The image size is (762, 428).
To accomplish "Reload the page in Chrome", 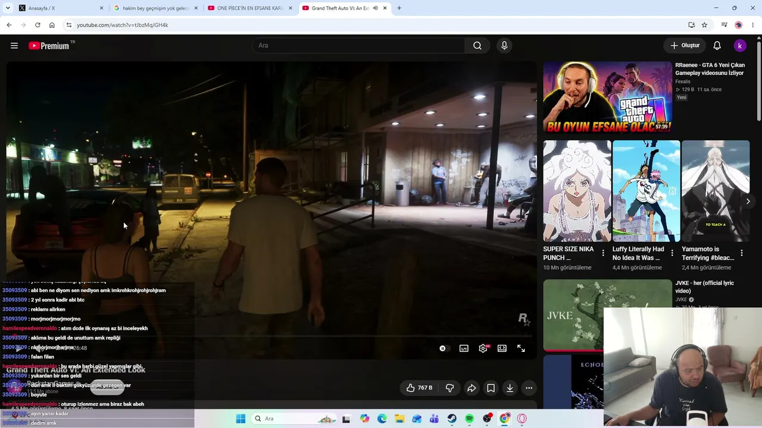I will pyautogui.click(x=38, y=25).
